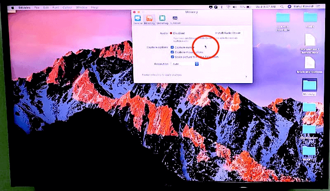
Task: Click the Rahul Rakesh user name
Action: (x=304, y=7)
